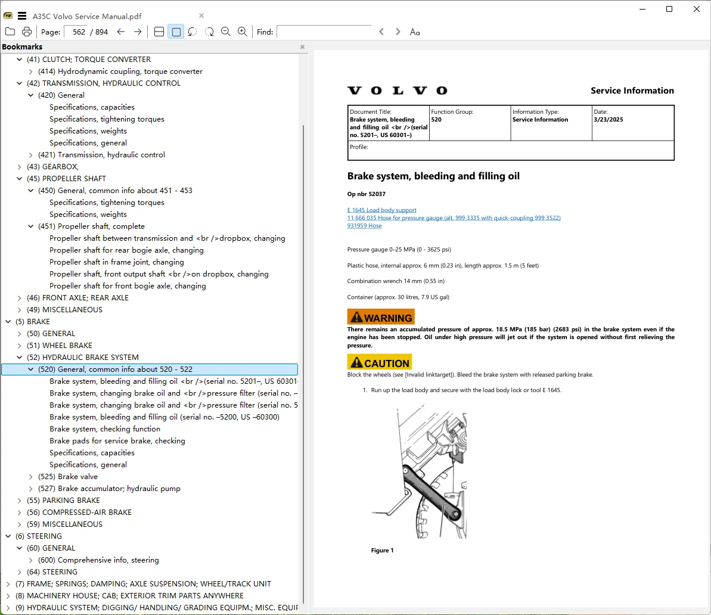Select the (49) MISCELLANEOUS bookmark
The image size is (711, 615).
64,310
